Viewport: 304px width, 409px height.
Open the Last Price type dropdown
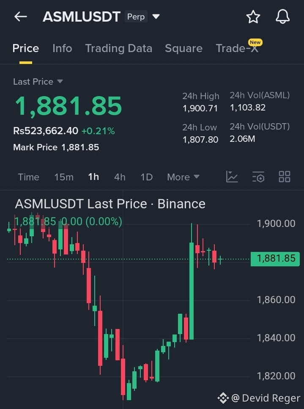(38, 82)
